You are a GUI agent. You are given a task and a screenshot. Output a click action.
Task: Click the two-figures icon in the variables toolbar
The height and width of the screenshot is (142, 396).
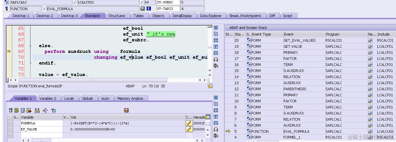tap(37, 110)
